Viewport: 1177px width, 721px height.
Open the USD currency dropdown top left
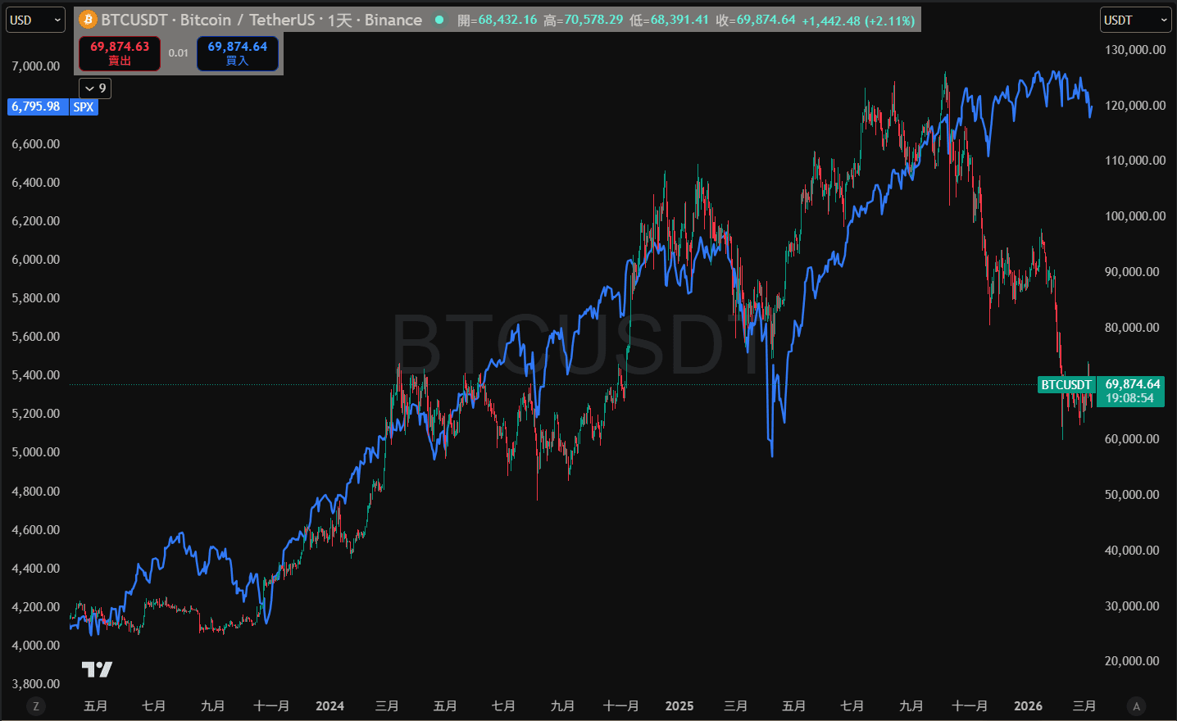click(35, 19)
